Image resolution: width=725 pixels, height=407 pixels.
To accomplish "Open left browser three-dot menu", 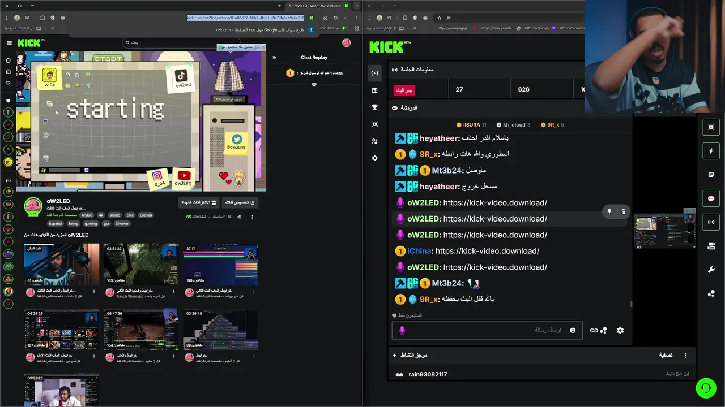I will tap(7, 18).
